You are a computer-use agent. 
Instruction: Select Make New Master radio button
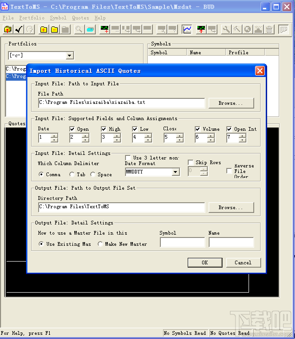click(100, 244)
